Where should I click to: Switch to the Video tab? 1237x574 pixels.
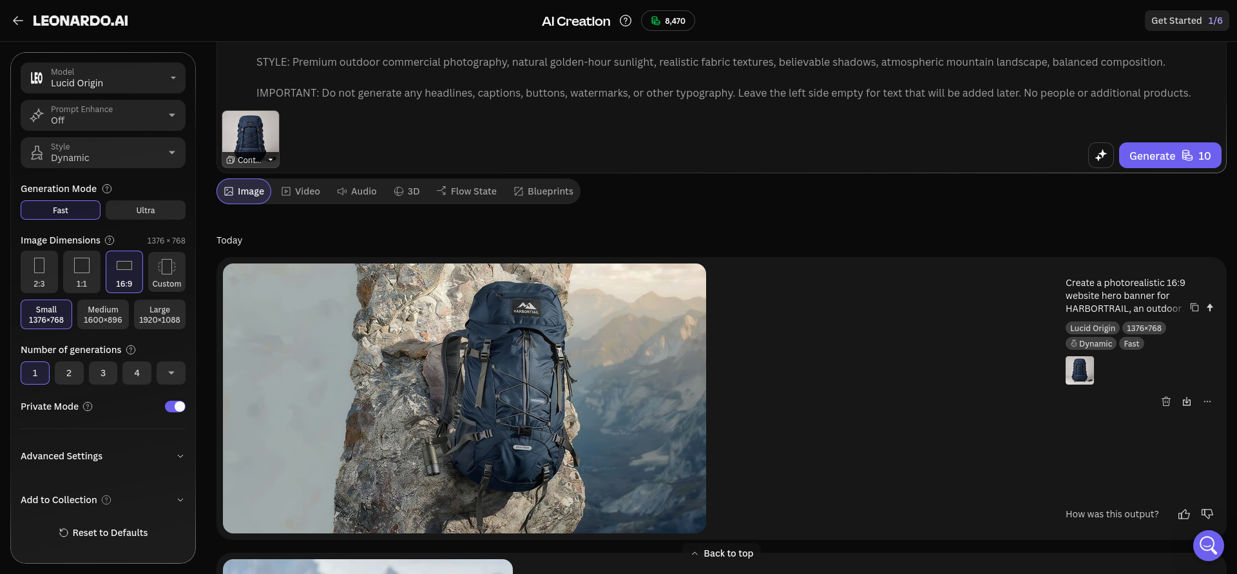(301, 191)
